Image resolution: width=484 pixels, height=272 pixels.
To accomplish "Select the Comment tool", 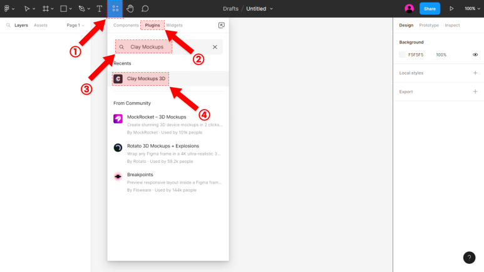I will [x=145, y=9].
